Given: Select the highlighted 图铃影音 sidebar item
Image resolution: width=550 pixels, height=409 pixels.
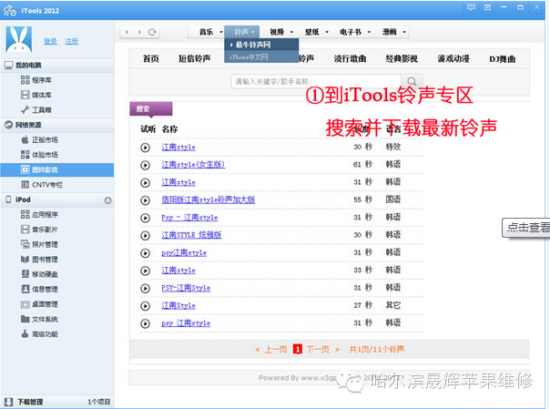Looking at the screenshot, I should click(x=57, y=169).
